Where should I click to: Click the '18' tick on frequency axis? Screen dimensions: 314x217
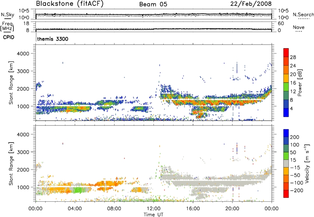coord(26,24)
